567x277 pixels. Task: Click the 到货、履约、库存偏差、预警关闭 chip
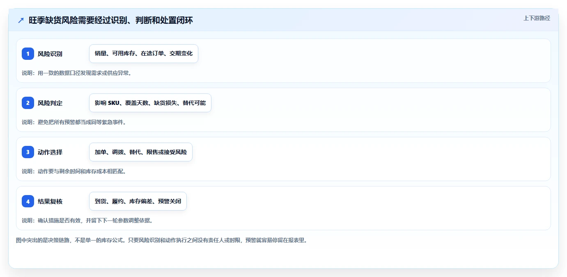(x=138, y=201)
